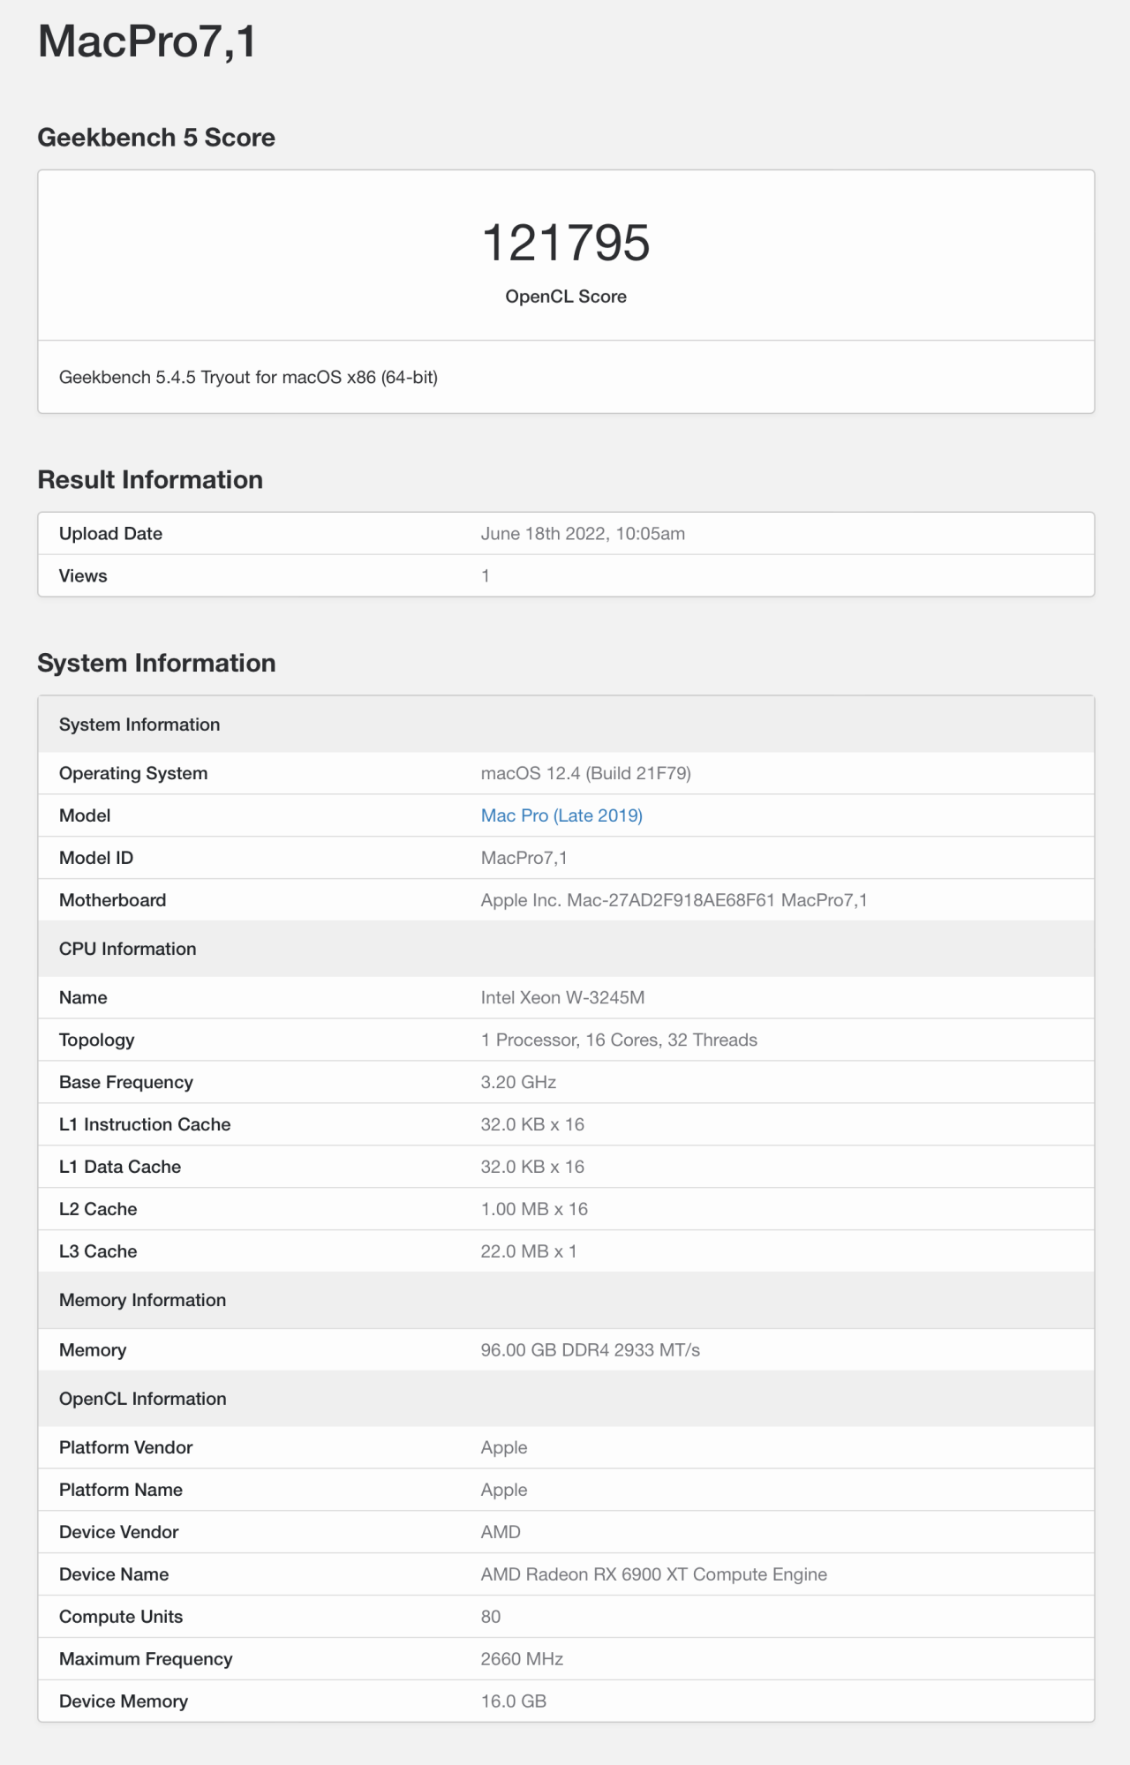Click the Geekbench 5.4.5 Tryout version text
This screenshot has height=1765, width=1130.
(x=248, y=378)
